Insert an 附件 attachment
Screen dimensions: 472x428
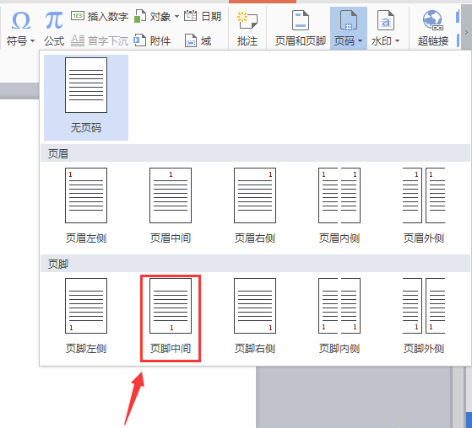tap(152, 40)
